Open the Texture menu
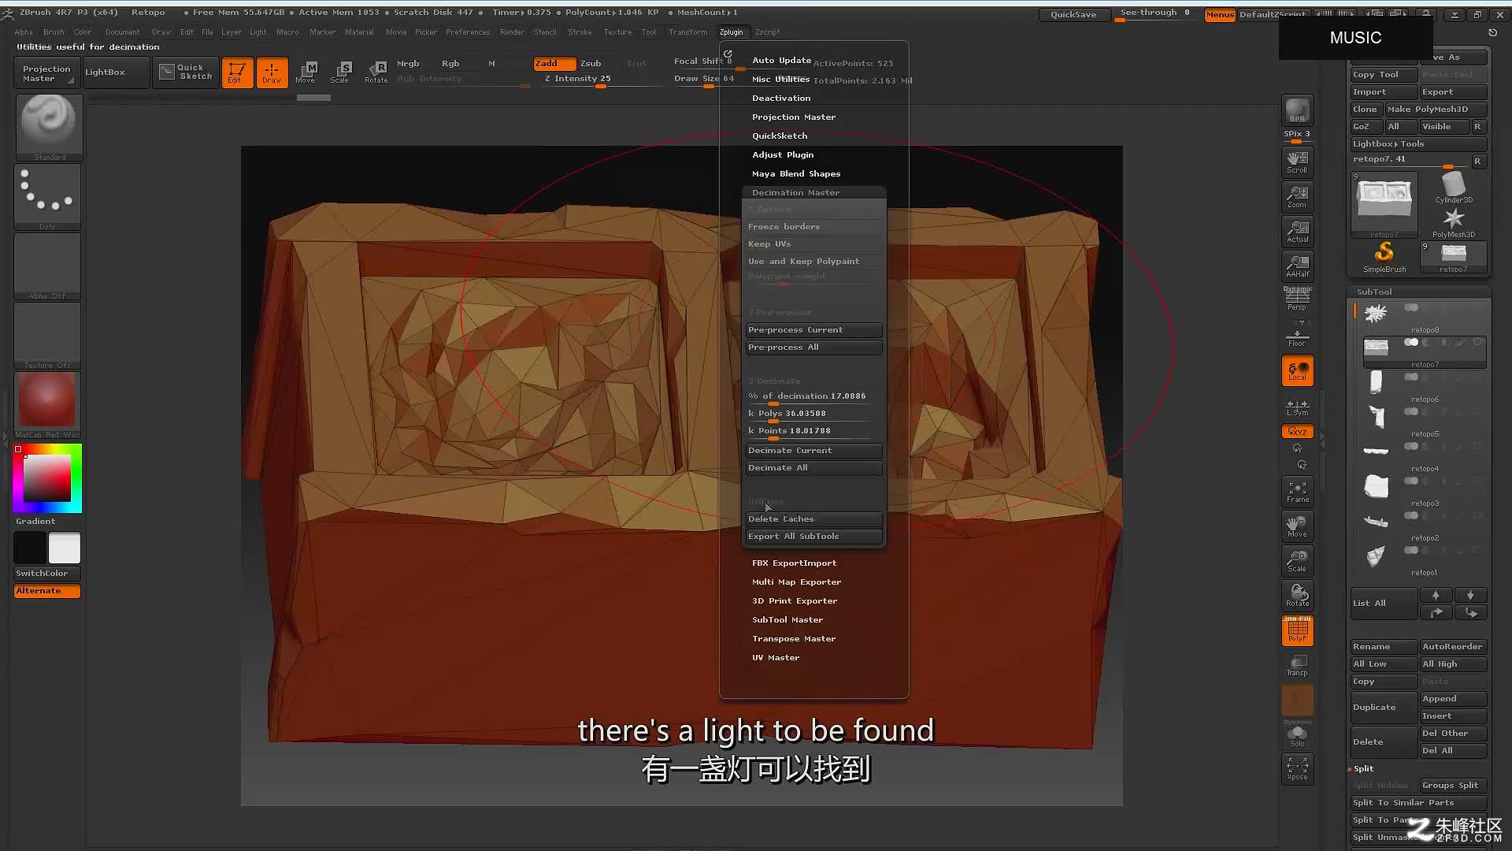The height and width of the screenshot is (851, 1512). coord(617,32)
